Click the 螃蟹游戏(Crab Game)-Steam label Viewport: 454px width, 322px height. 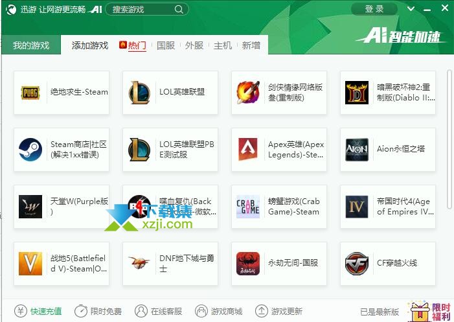point(294,207)
